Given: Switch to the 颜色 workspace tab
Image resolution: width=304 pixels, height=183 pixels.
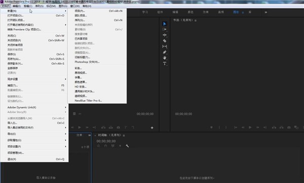Looking at the screenshot, I should pyautogui.click(x=191, y=12).
